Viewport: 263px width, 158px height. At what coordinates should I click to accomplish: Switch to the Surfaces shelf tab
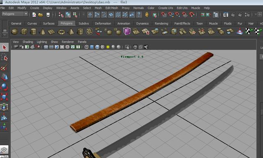[x=48, y=23]
